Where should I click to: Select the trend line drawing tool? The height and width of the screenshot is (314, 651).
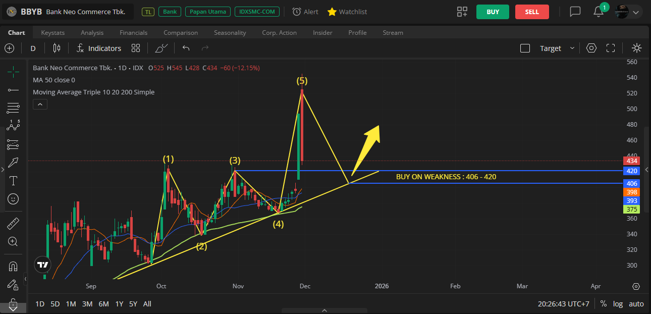(x=13, y=90)
